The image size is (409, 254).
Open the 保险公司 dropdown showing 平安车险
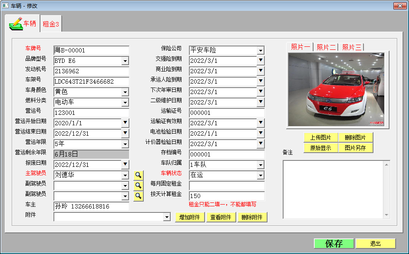261,50
